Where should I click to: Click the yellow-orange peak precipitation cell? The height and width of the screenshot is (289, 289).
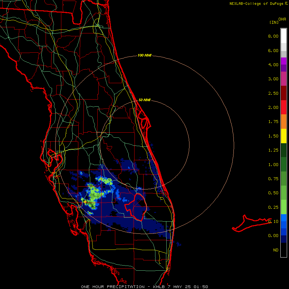(x=85, y=202)
